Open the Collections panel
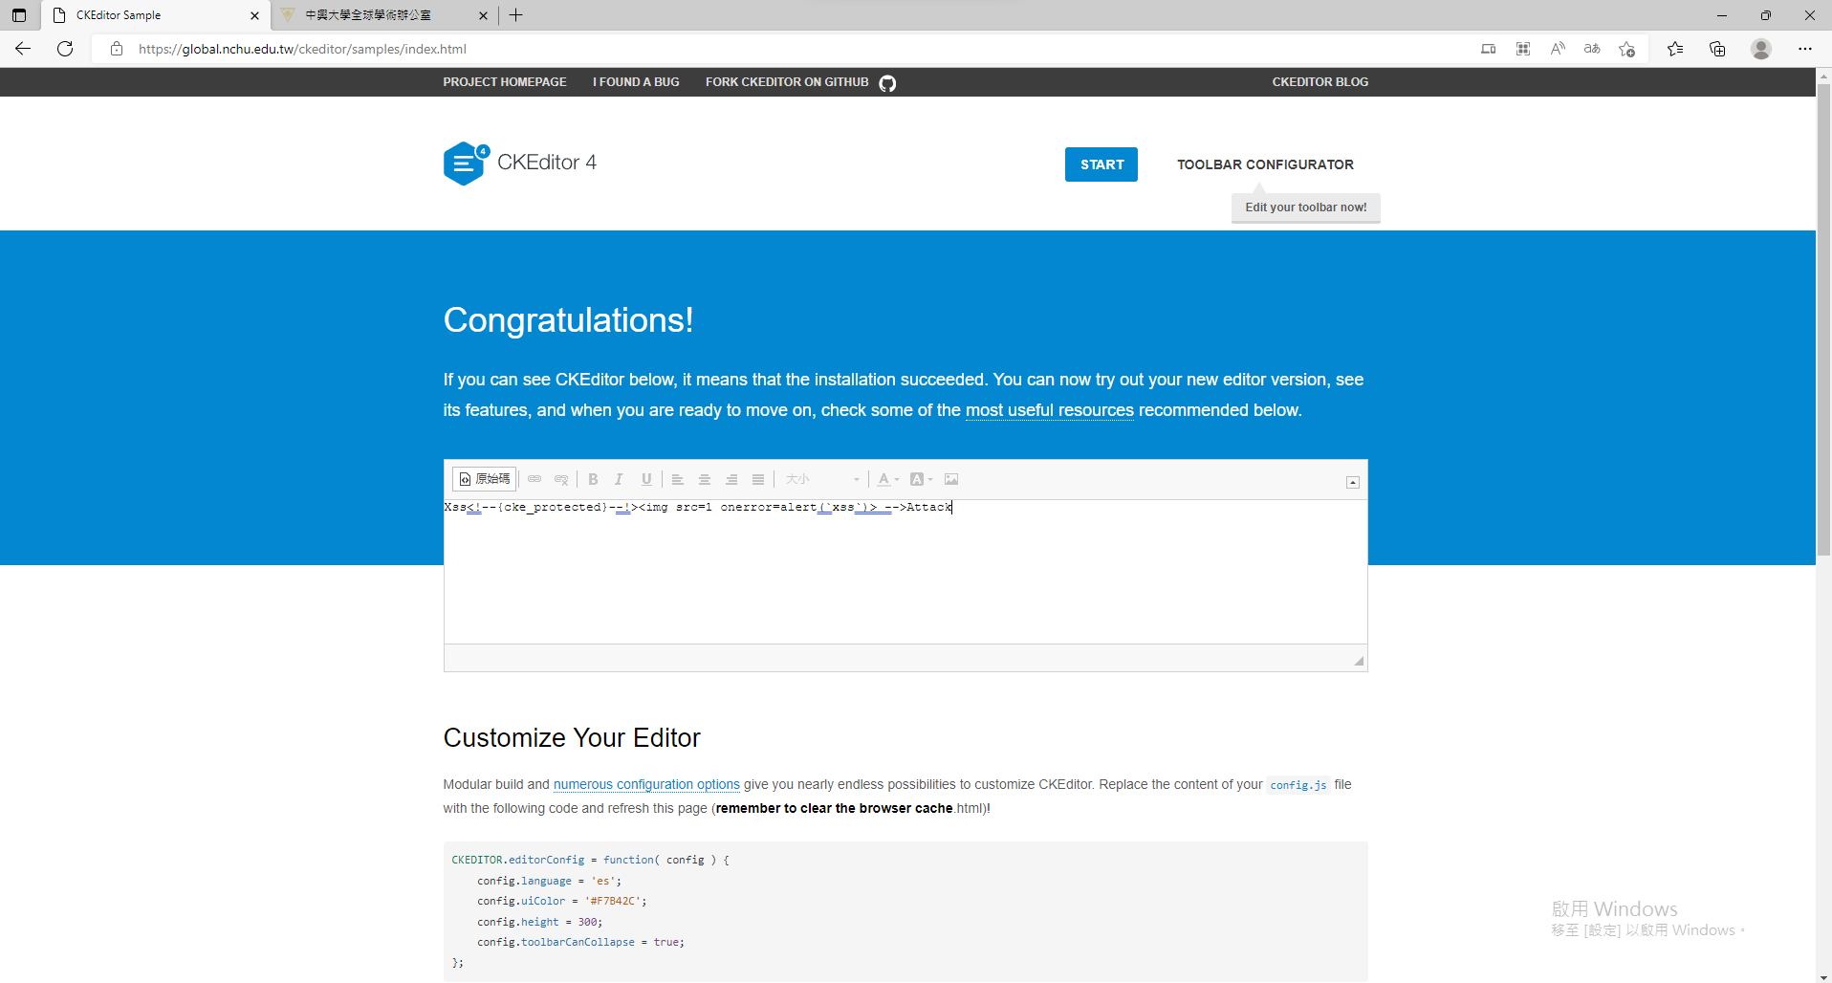The width and height of the screenshot is (1832, 983). (1717, 49)
